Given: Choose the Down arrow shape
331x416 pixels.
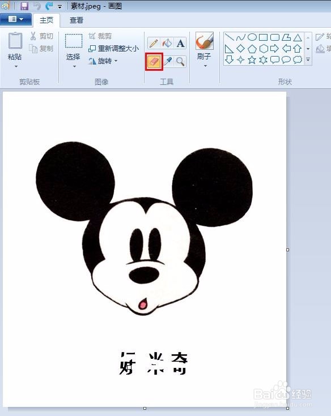Looking at the screenshot, I should pos(229,59).
